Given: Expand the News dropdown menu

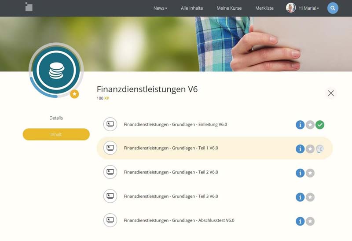Looking at the screenshot, I should pos(160,8).
